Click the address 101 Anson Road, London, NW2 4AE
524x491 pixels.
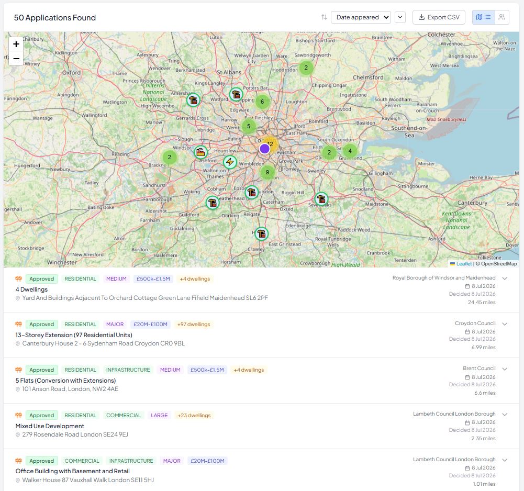tap(70, 389)
